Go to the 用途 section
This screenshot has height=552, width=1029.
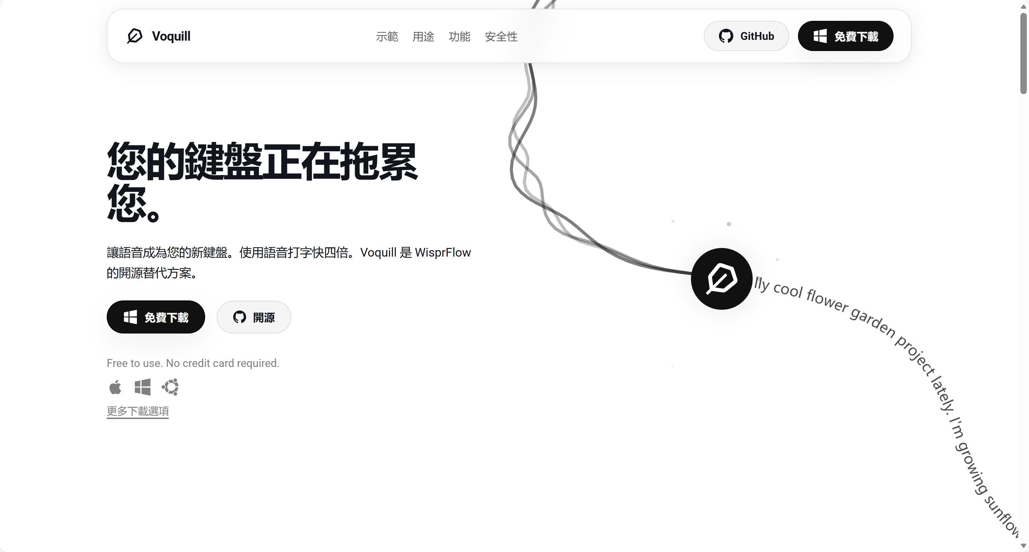[424, 36]
